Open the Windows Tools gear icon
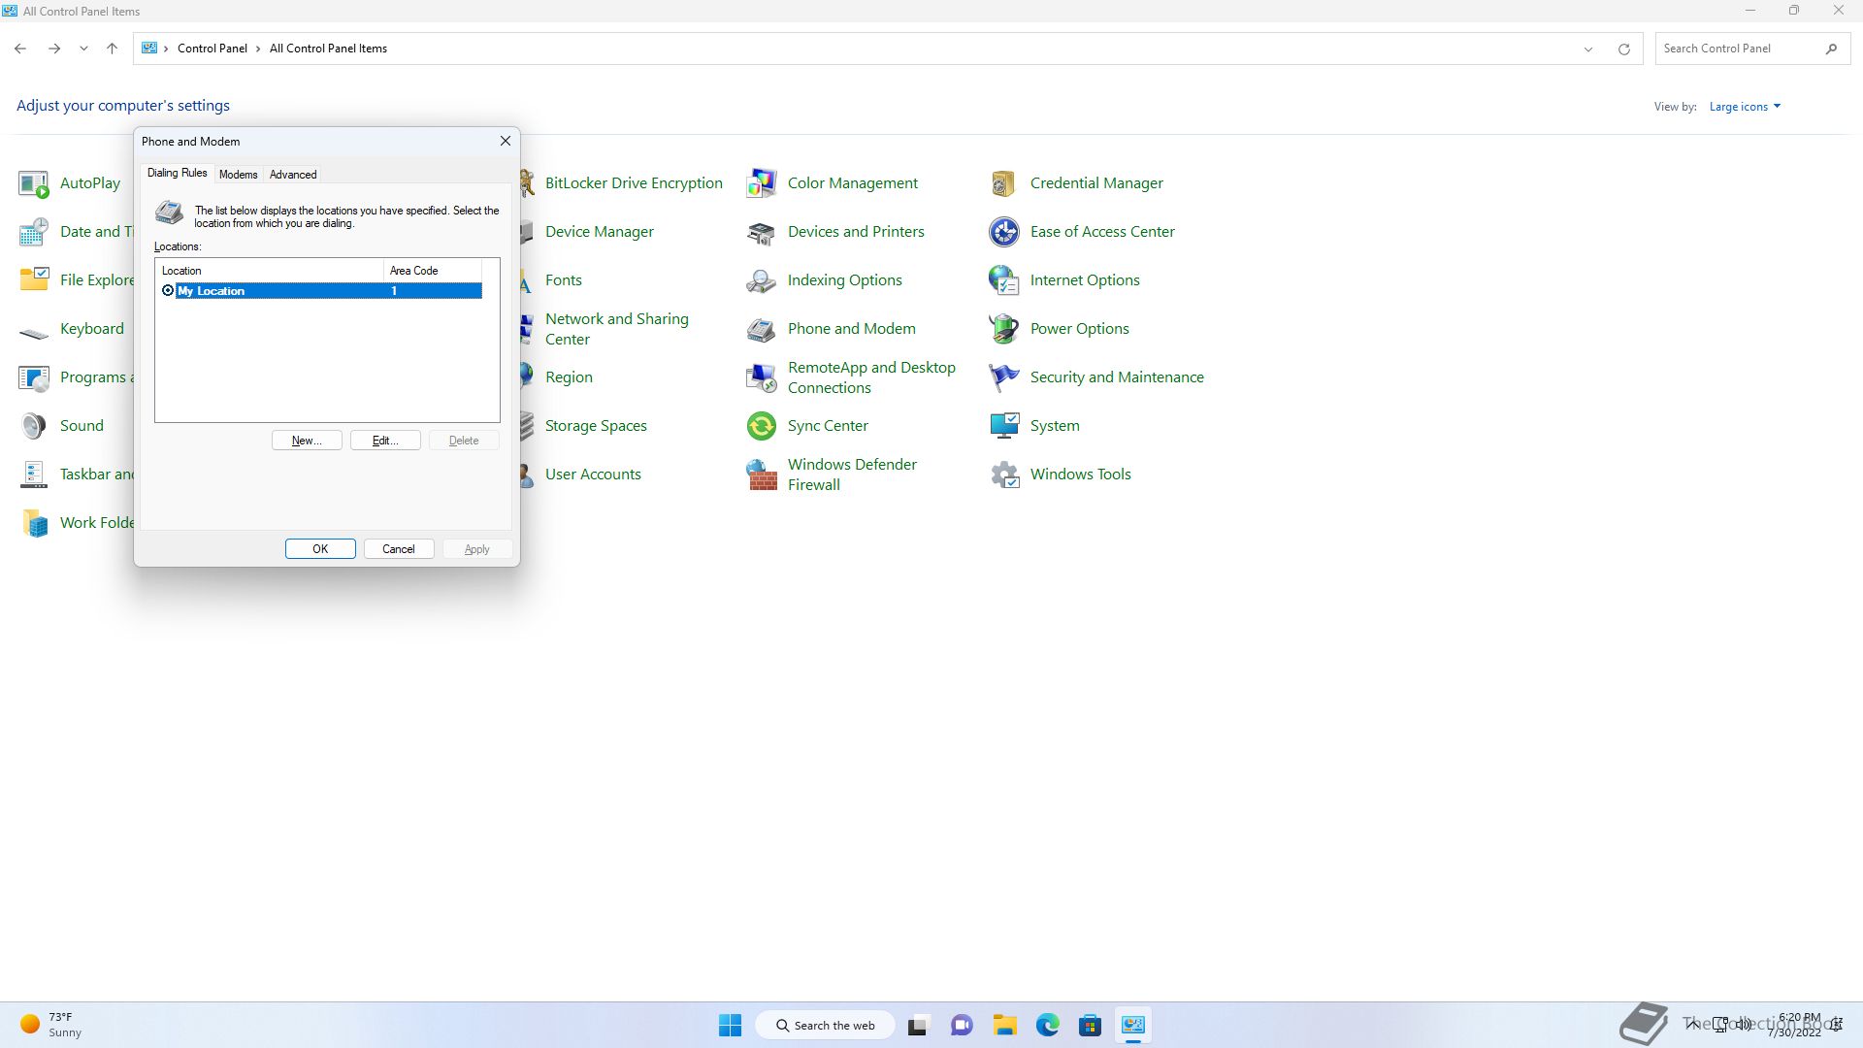Screen dimensions: 1863x1048 tap(1004, 475)
